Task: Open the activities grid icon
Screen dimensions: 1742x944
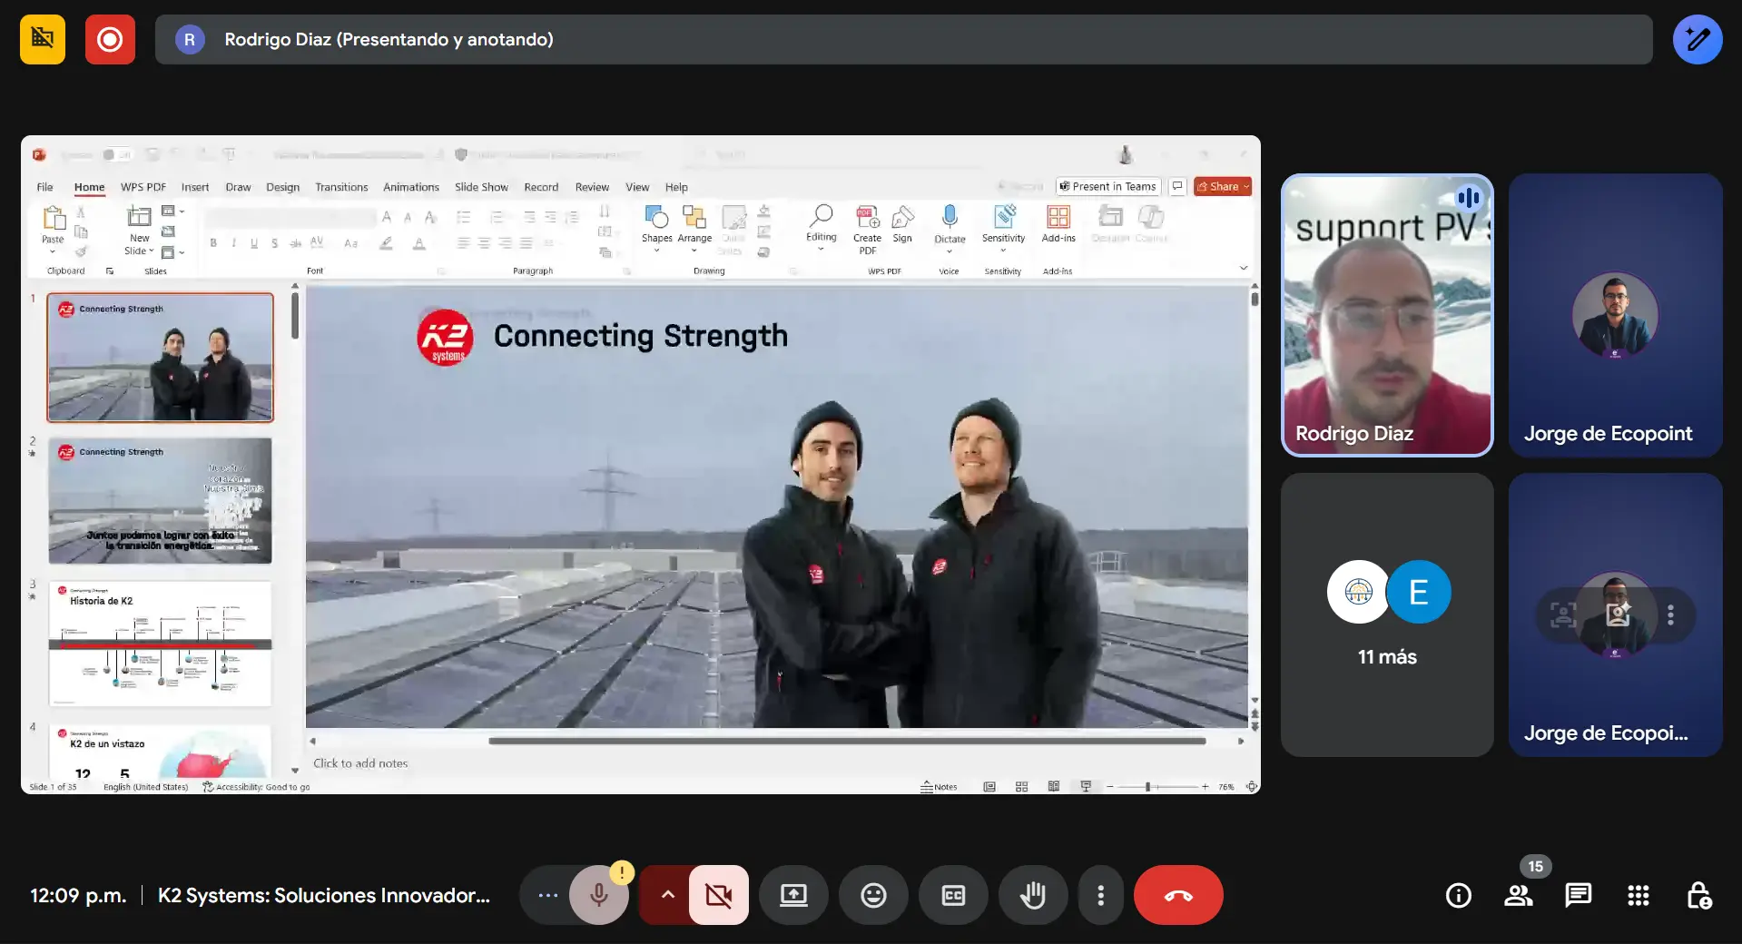Action: 1638,896
